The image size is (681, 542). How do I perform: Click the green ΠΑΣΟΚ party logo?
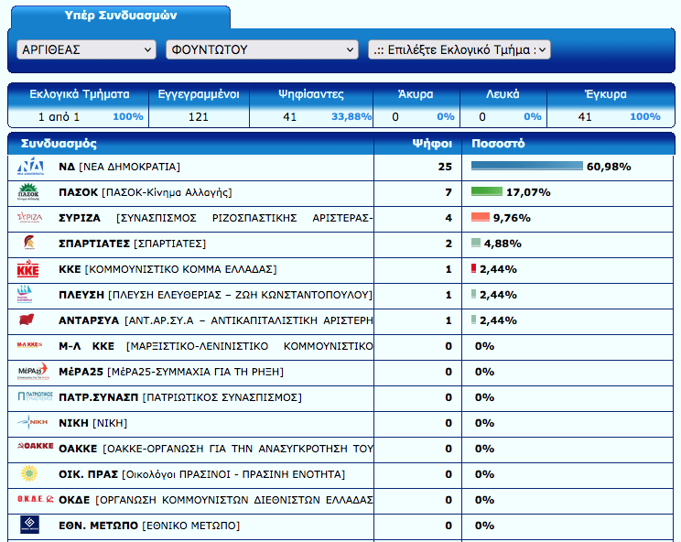(30, 192)
